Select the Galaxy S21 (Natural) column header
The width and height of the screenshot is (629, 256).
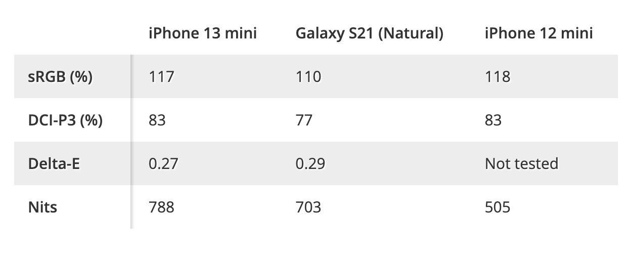tap(369, 33)
